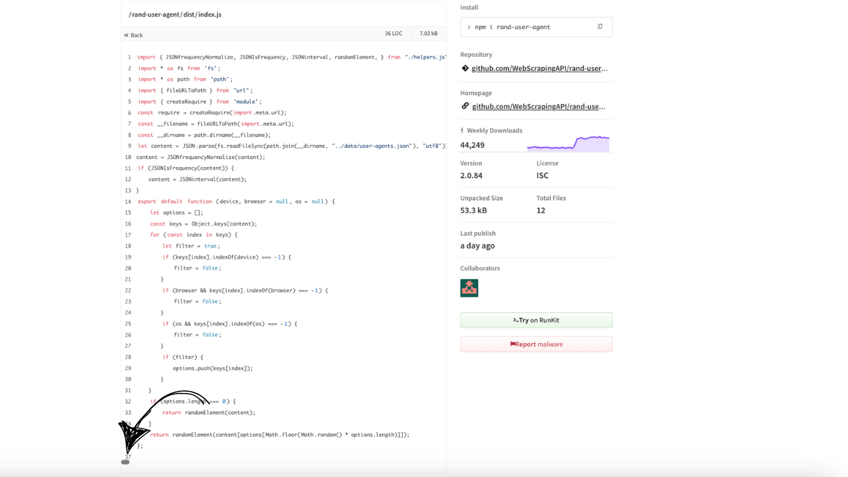
Task: Click the Try on RunKit button
Action: (536, 320)
